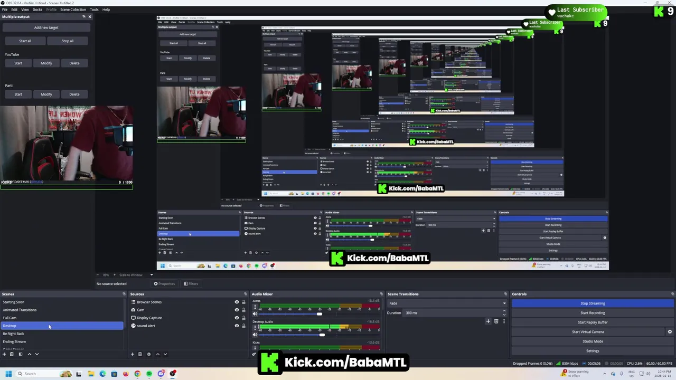Open the Docks menu
Screen dimensions: 676x380
click(37, 9)
